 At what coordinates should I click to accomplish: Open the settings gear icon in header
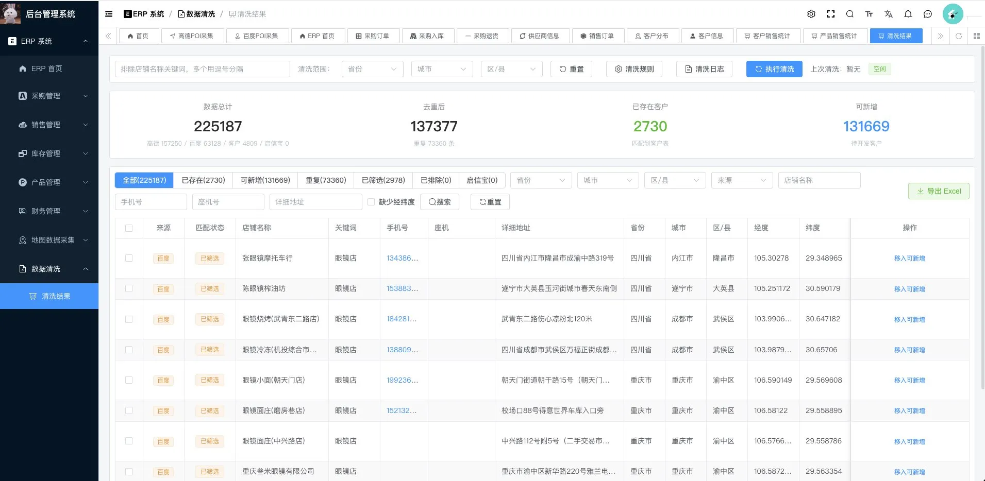(811, 14)
